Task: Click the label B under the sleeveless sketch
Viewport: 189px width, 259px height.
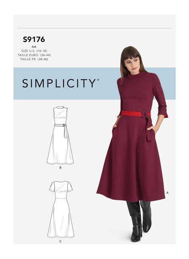Action: pos(60,168)
